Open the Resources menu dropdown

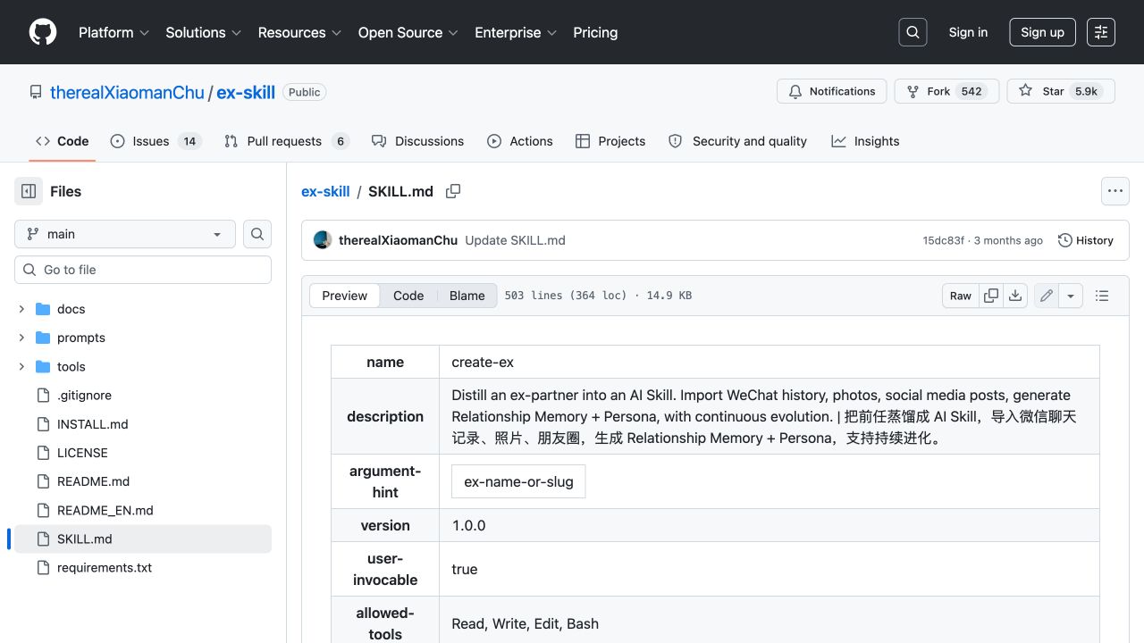coord(300,32)
